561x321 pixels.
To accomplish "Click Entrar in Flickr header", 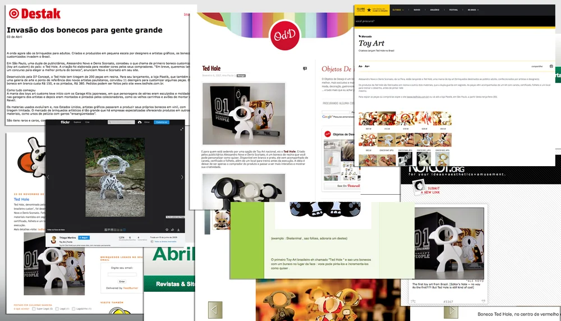I will pyautogui.click(x=147, y=122).
